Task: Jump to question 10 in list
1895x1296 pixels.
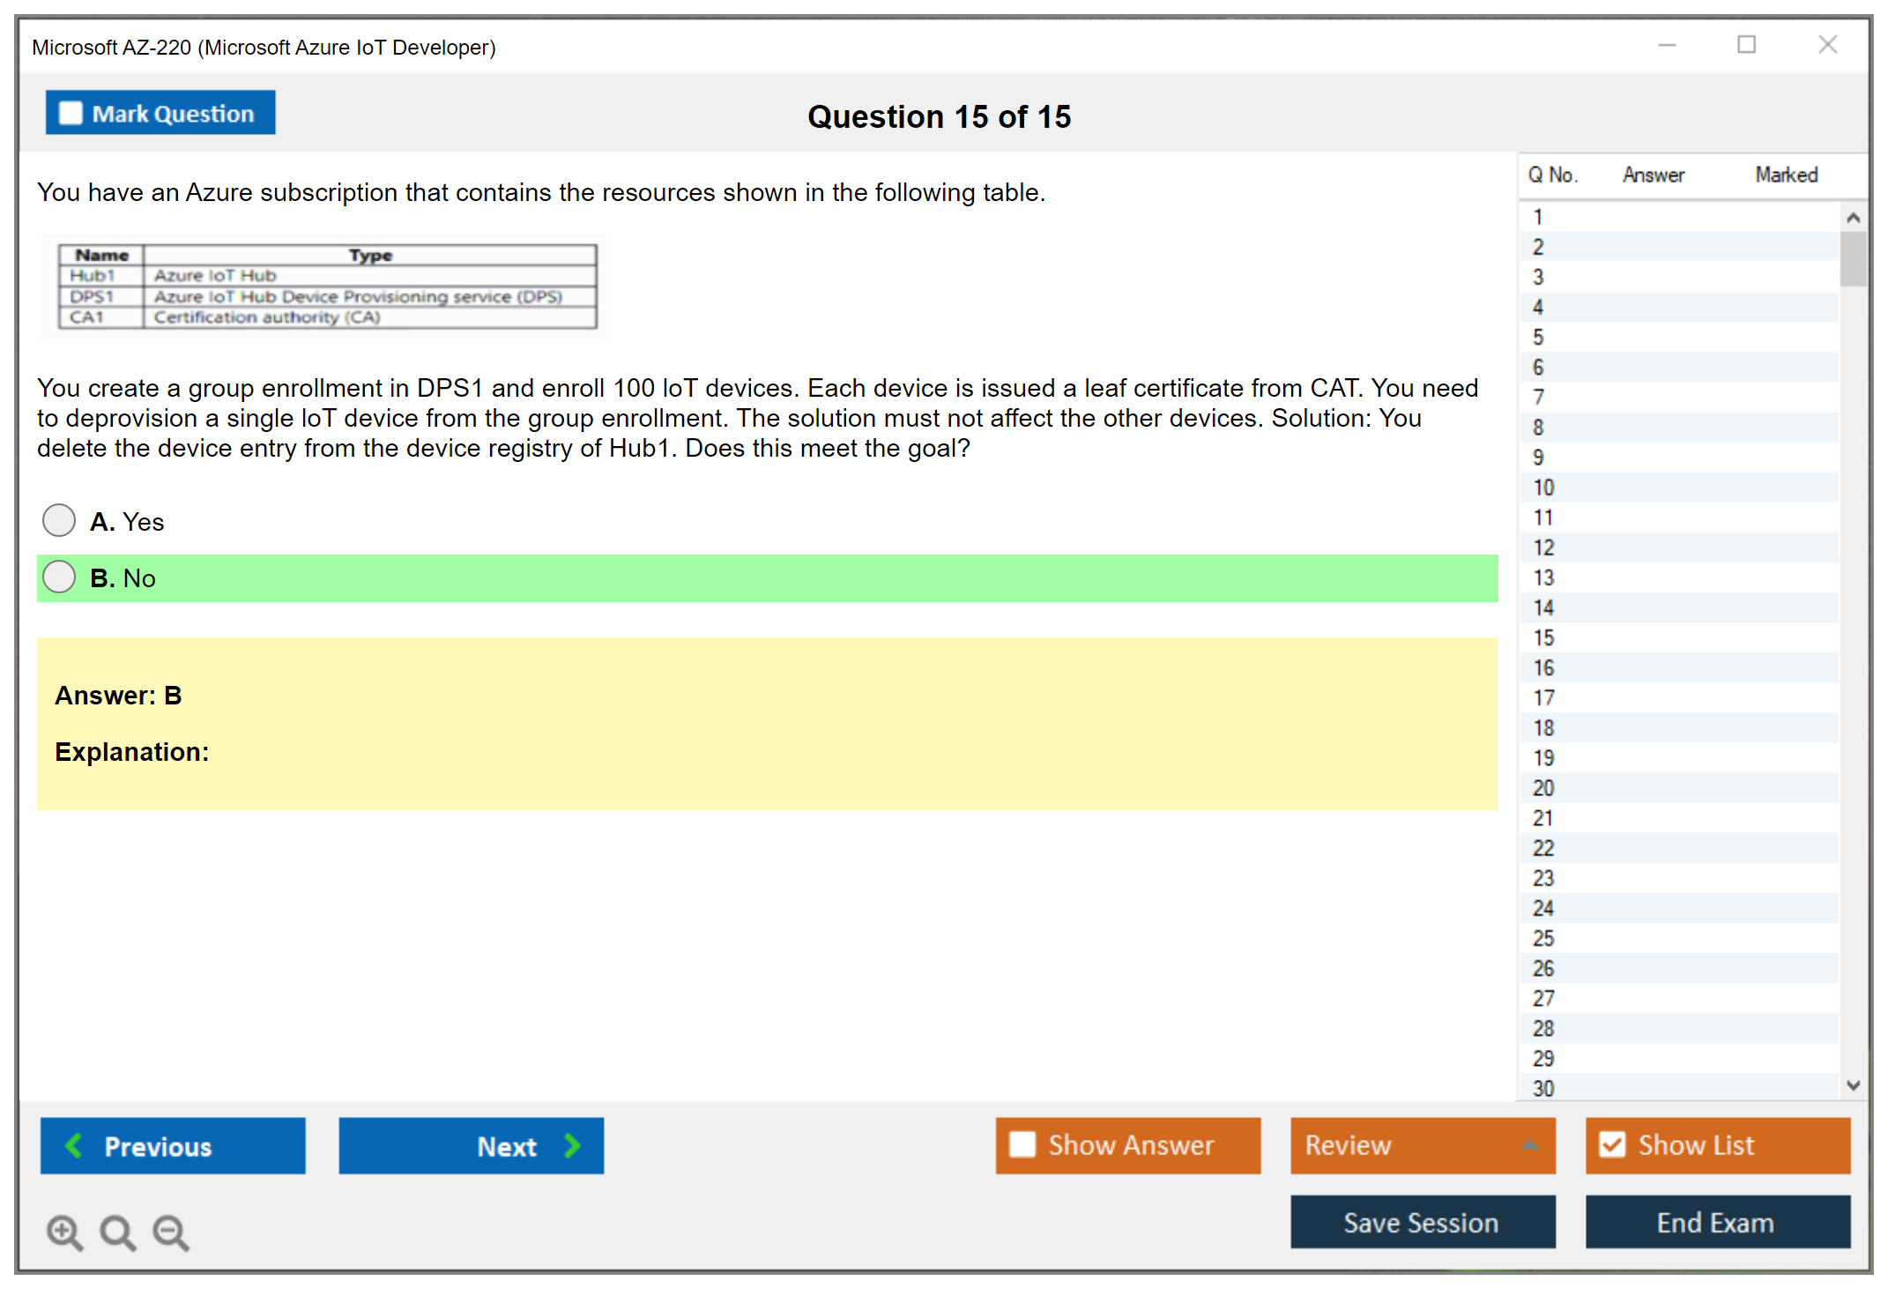Action: coord(1543,488)
